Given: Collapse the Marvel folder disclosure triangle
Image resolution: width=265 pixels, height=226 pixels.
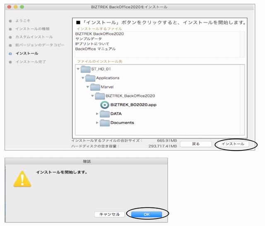Looking at the screenshot, I should tap(88, 87).
